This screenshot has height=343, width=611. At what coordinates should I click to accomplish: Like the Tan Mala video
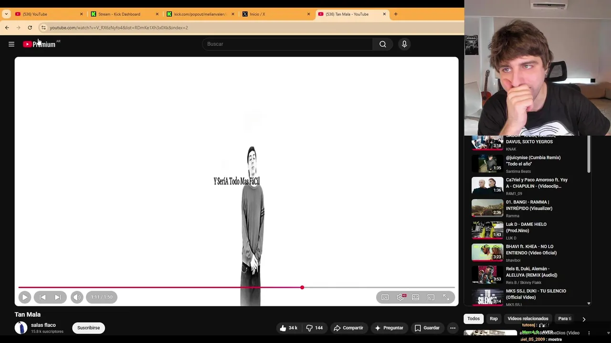coord(288,328)
